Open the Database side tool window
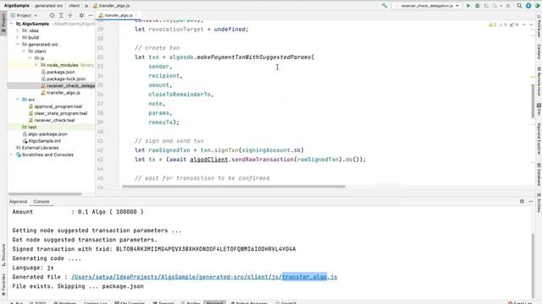 tap(539, 174)
